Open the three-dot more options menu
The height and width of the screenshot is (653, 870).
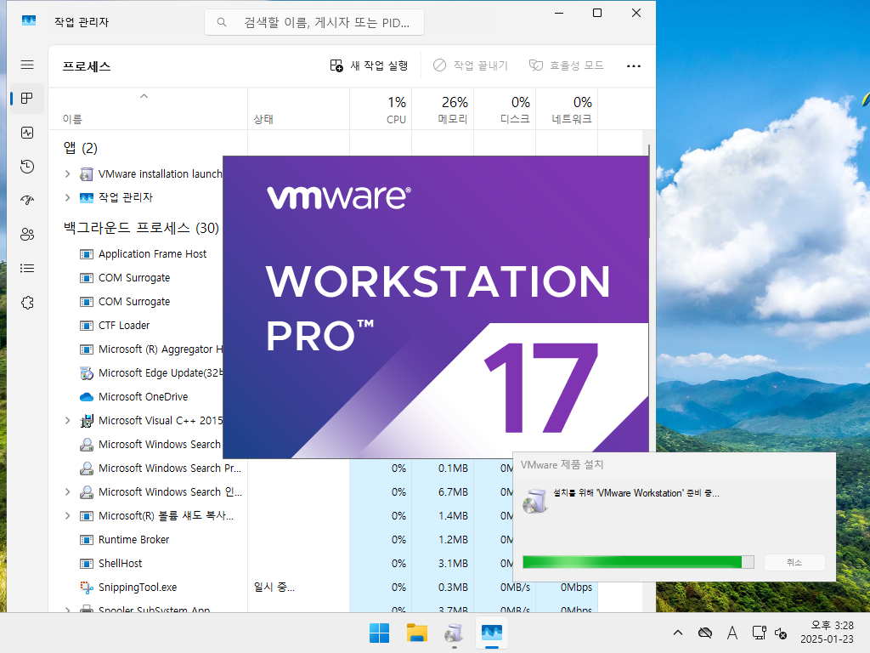[634, 65]
